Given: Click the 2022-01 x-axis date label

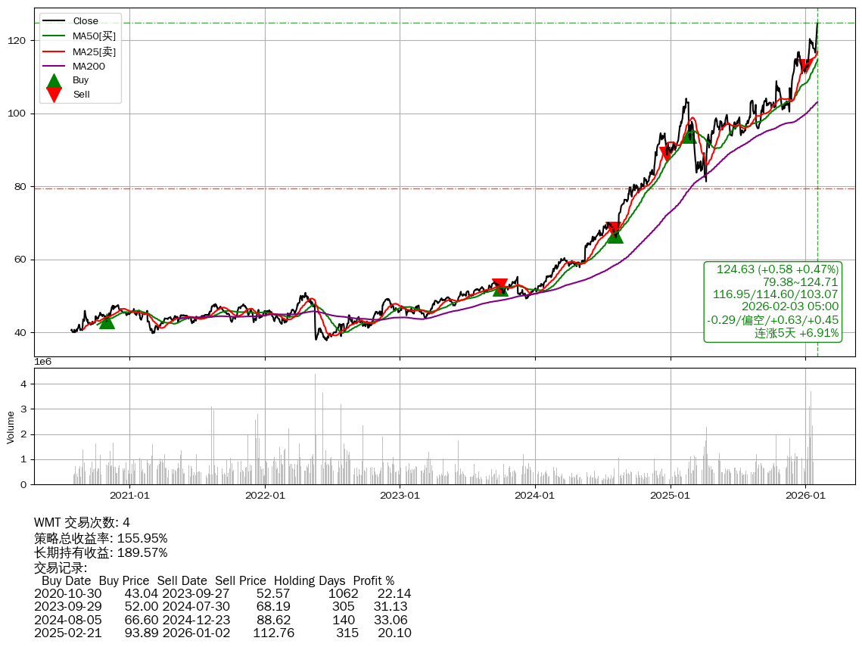Looking at the screenshot, I should click(265, 496).
